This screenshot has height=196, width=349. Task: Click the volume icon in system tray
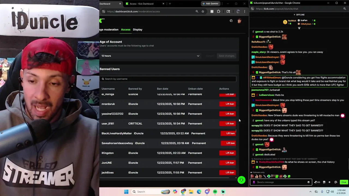coord(332,192)
